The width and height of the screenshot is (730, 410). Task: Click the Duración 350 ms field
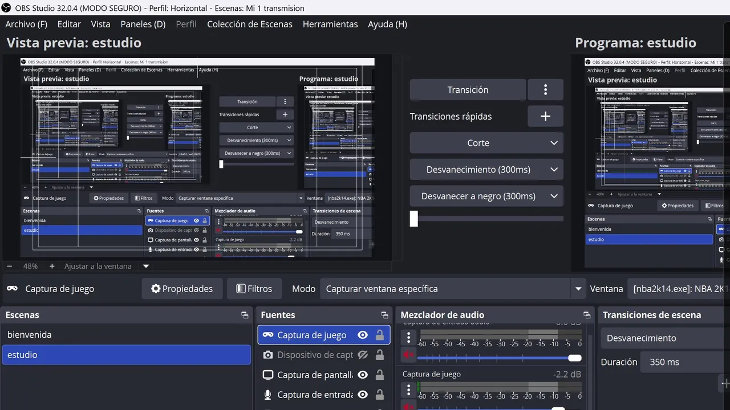click(x=685, y=362)
